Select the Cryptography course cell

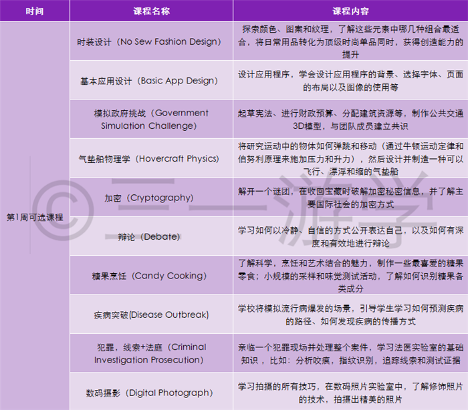(151, 197)
